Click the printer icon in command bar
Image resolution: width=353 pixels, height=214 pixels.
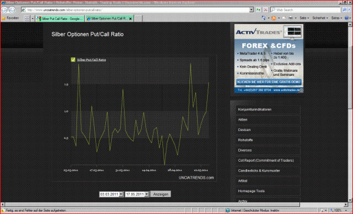[291, 18]
